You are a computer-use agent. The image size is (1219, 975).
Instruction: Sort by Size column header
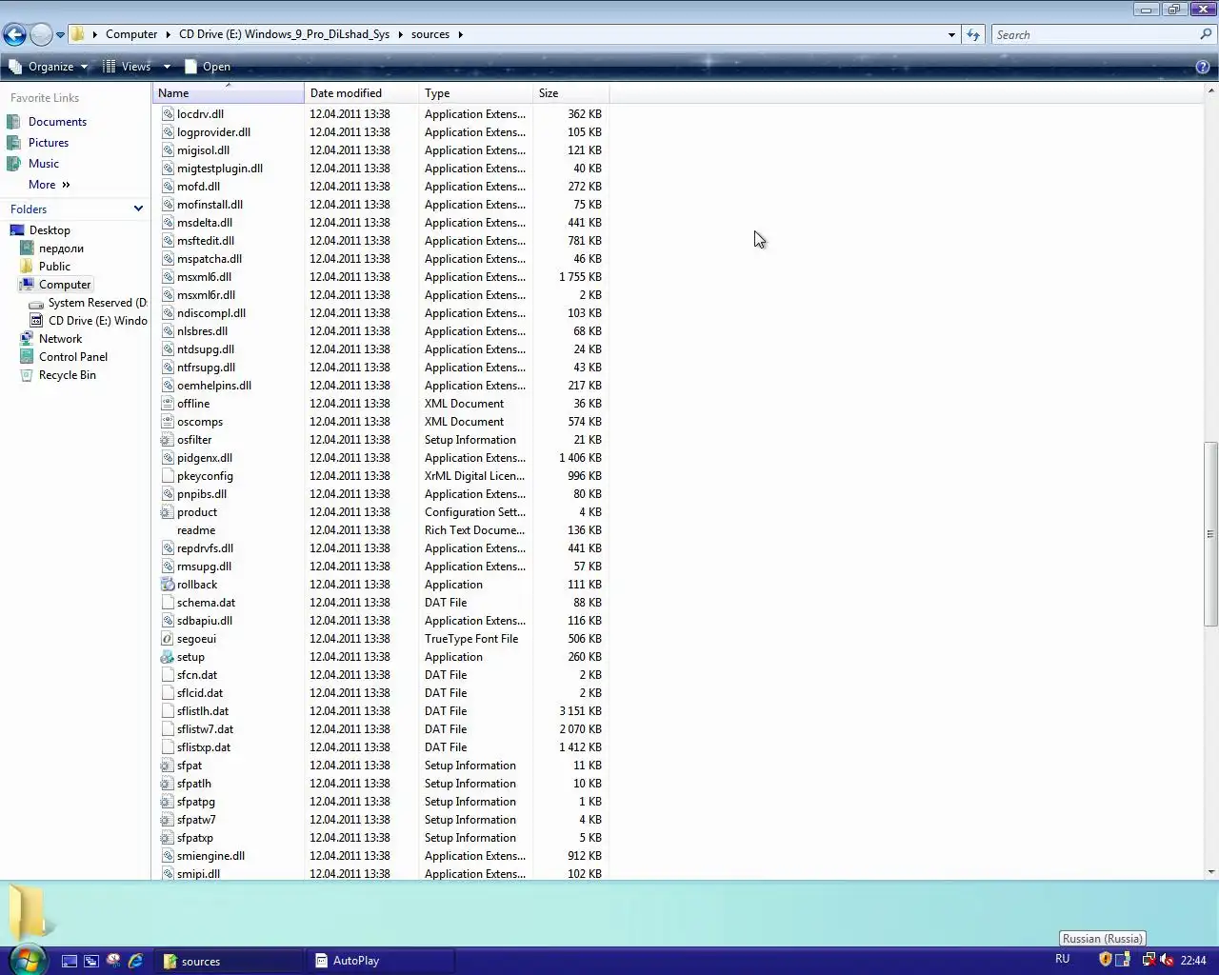(571, 93)
